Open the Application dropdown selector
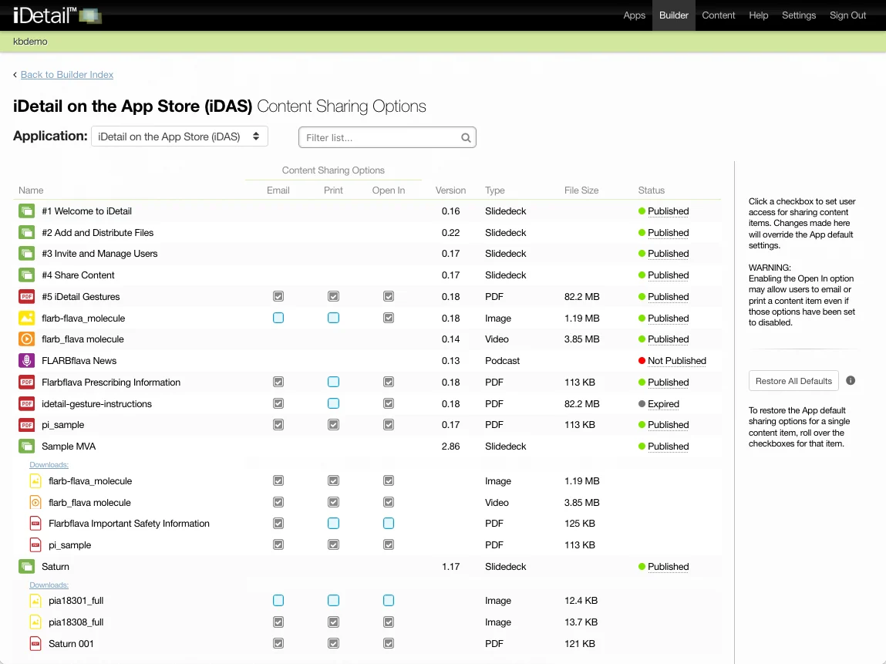Viewport: 886px width, 664px height. pyautogui.click(x=179, y=137)
